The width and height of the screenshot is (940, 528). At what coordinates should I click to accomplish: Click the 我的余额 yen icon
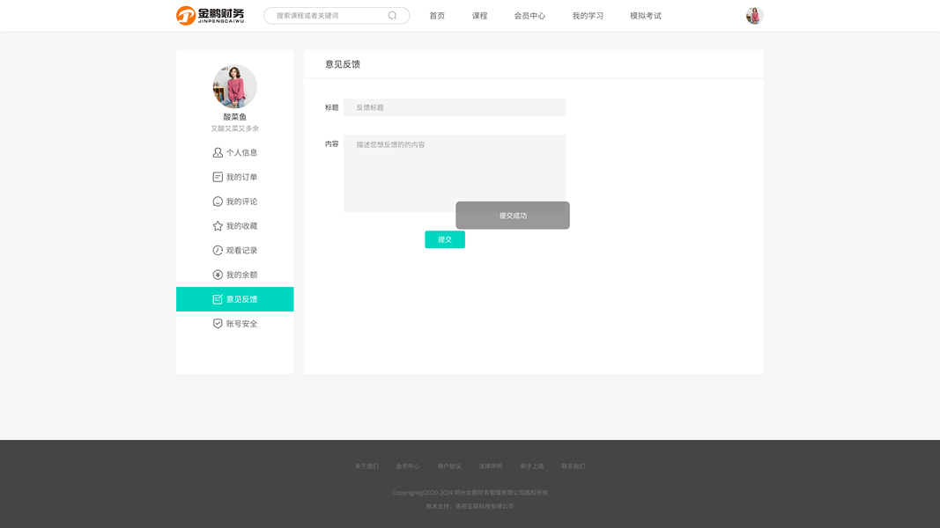point(218,275)
